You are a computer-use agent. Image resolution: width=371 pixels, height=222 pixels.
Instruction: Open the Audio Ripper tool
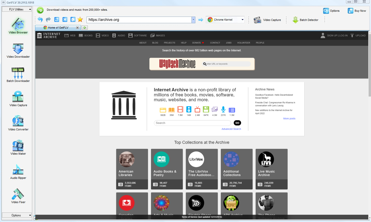pos(18,172)
